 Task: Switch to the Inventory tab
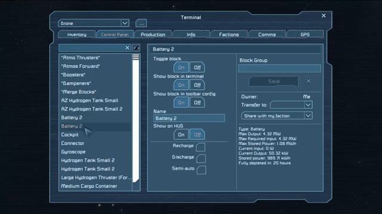point(77,34)
